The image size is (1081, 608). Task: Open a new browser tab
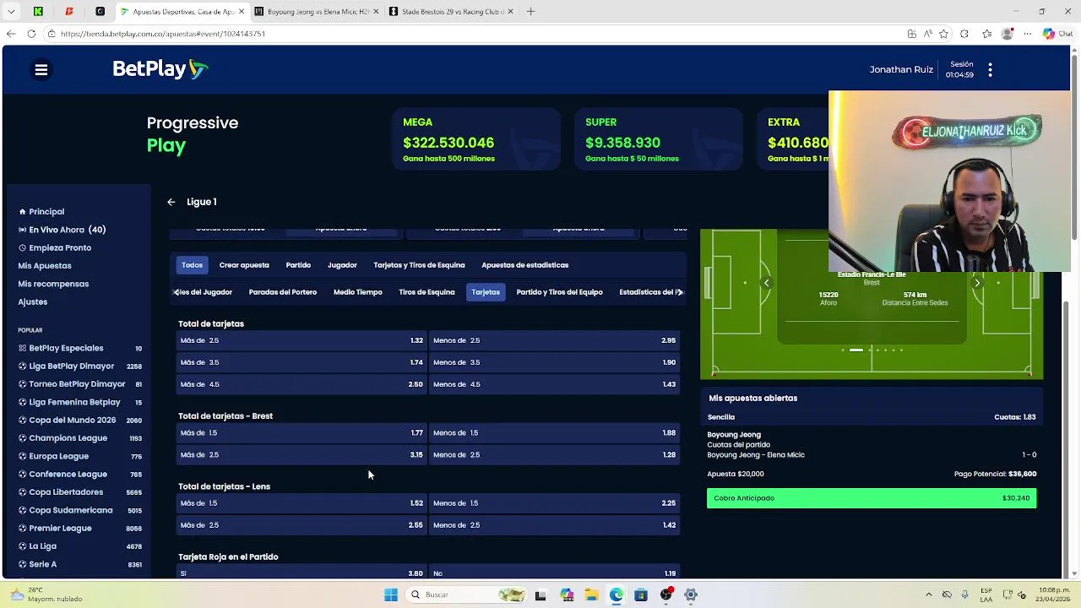coord(530,11)
